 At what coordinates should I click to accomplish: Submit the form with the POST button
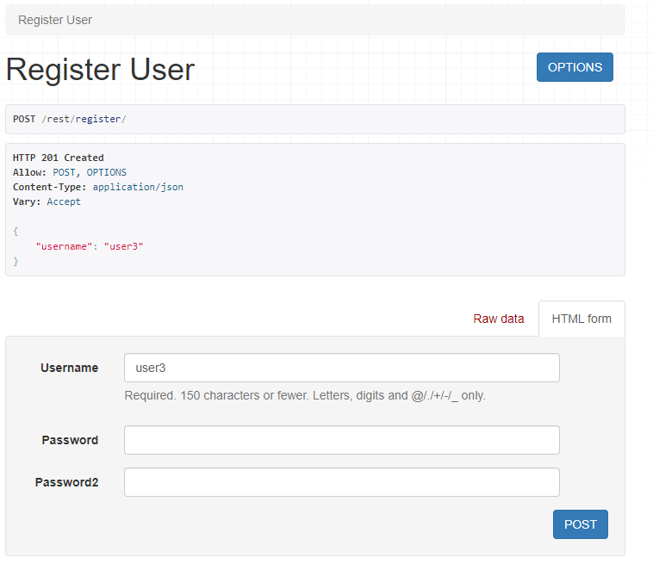(x=580, y=524)
